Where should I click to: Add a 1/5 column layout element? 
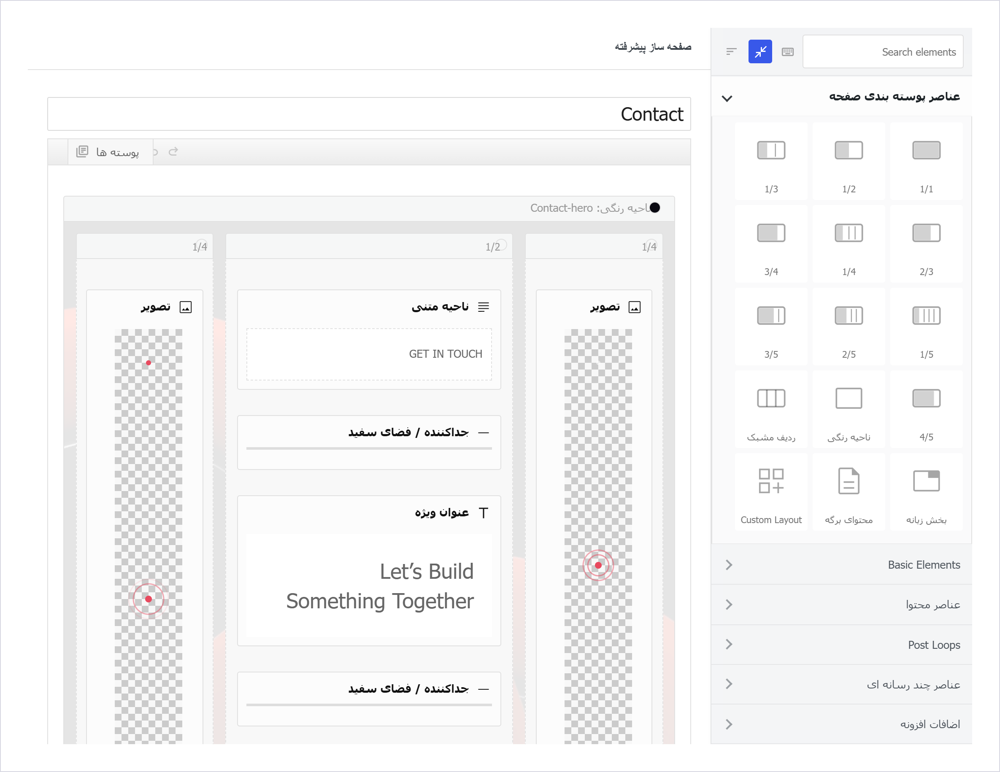[x=926, y=327]
